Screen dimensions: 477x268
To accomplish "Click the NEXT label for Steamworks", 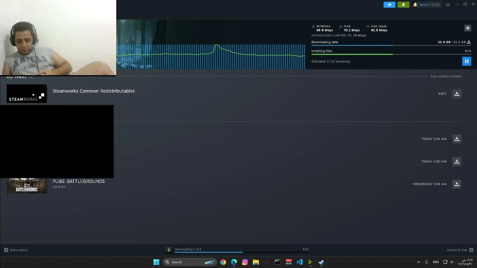I will (442, 94).
